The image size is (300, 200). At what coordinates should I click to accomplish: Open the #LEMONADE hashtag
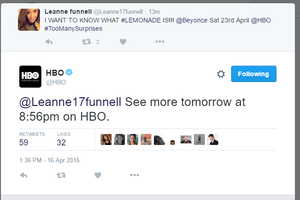pyautogui.click(x=141, y=20)
